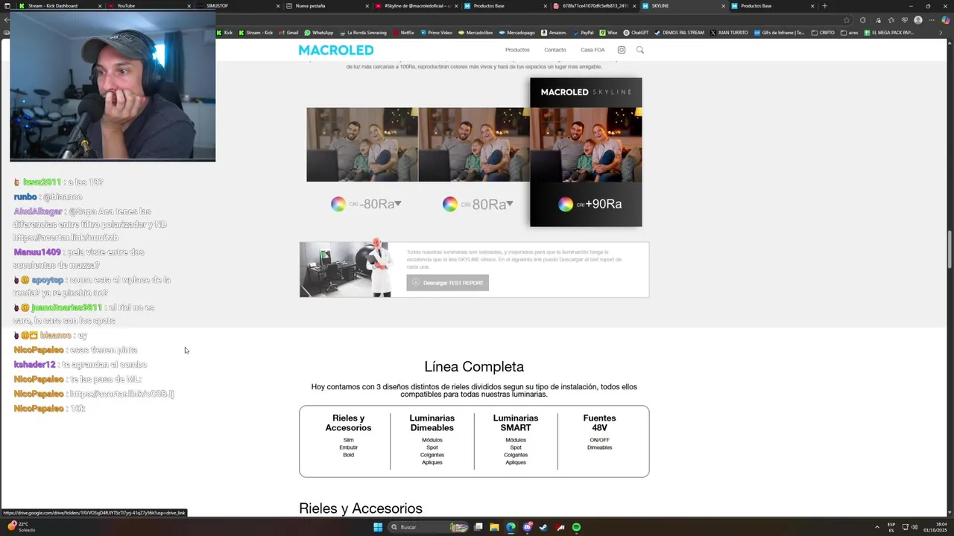Image resolution: width=954 pixels, height=536 pixels.
Task: Open the Amazon bookmark
Action: tap(555, 33)
